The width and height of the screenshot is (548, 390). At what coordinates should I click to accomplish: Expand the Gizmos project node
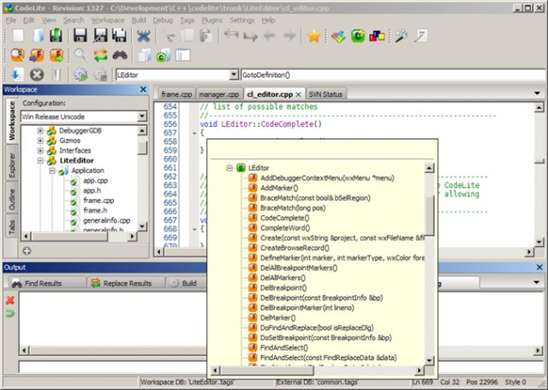40,141
